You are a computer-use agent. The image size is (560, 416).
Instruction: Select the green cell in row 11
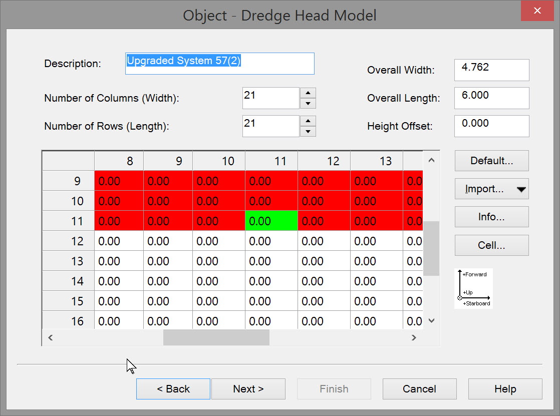point(271,221)
